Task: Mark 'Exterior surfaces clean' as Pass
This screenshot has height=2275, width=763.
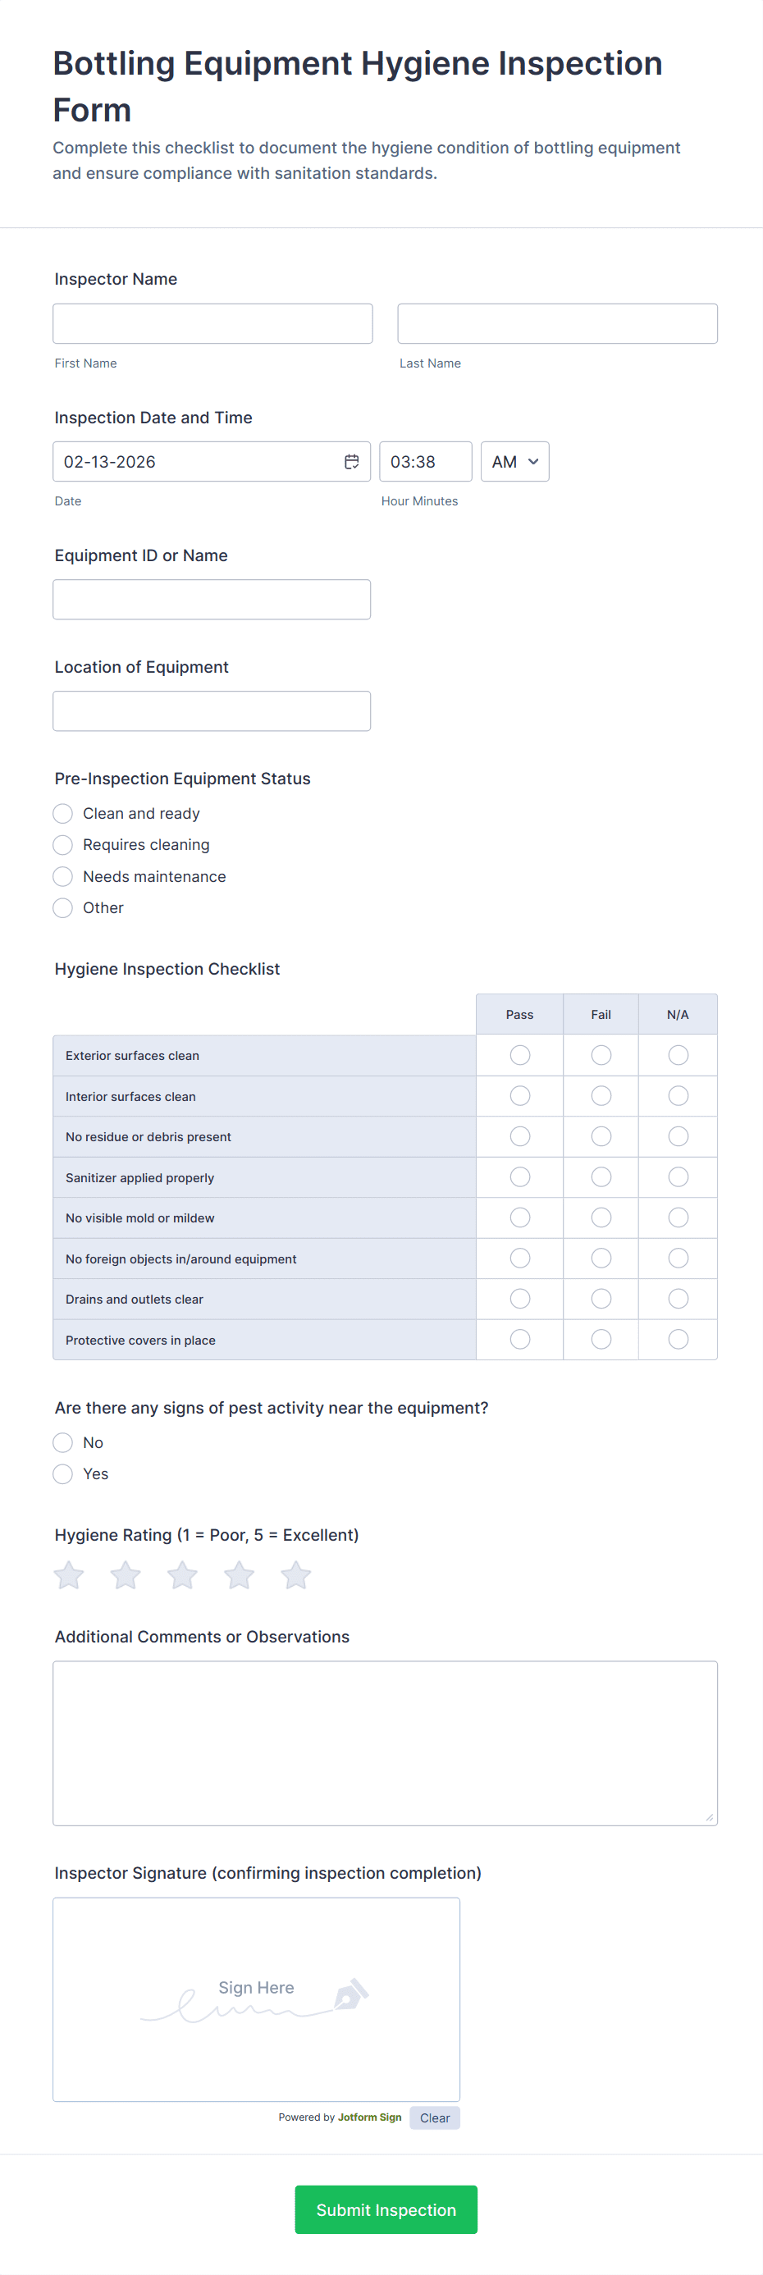Action: (x=520, y=1055)
